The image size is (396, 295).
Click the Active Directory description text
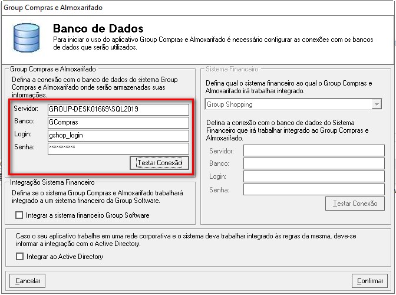[186, 240]
